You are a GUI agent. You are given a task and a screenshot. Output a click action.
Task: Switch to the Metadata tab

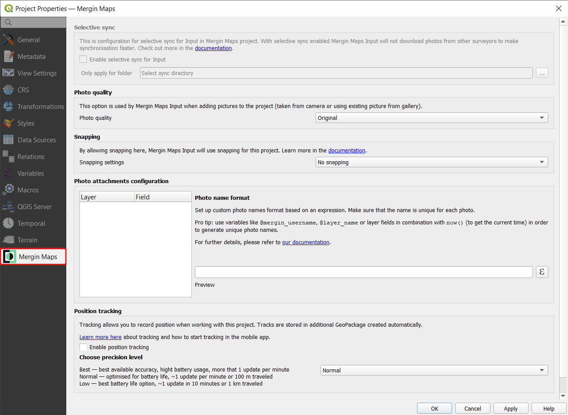[x=33, y=56]
